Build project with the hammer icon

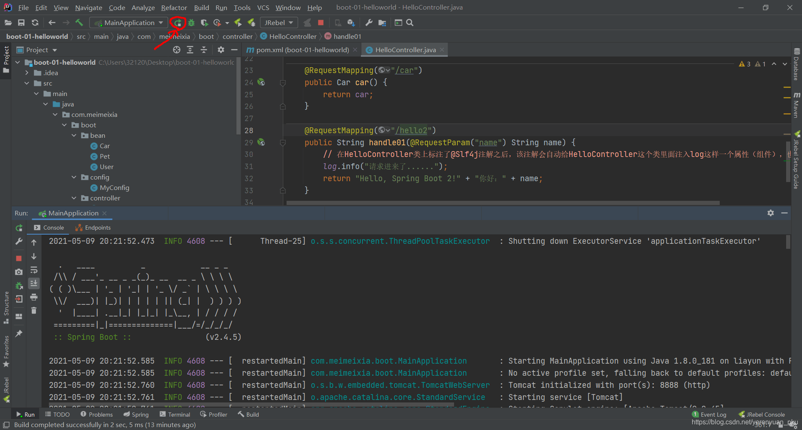tap(79, 23)
